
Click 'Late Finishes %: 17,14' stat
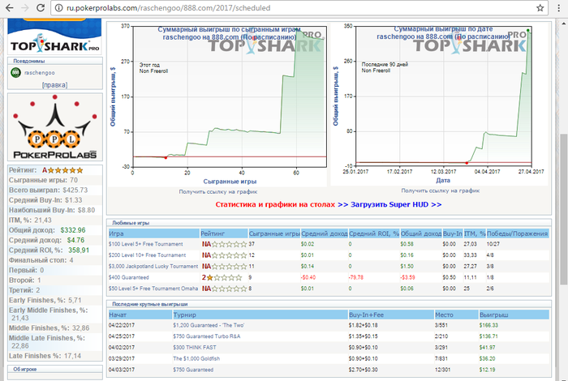pos(45,356)
